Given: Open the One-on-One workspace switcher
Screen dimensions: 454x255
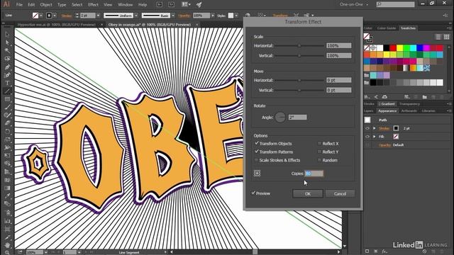Looking at the screenshot, I should 355,4.
